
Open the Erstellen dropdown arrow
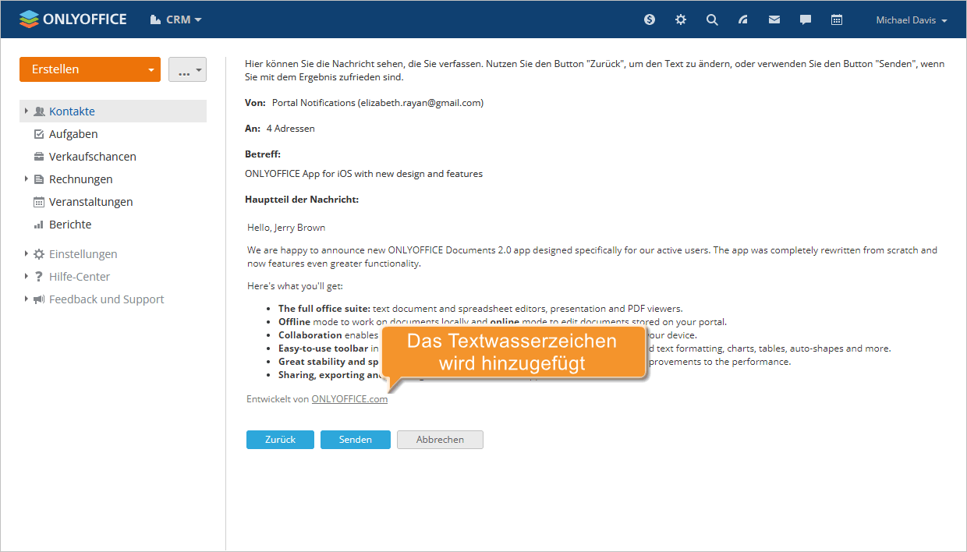click(x=151, y=70)
